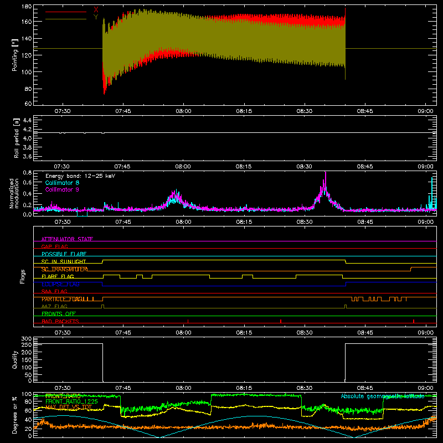Click cyan Collimator 8 spike near 09:00
Viewport: 443px width, 443px height.
(432, 192)
